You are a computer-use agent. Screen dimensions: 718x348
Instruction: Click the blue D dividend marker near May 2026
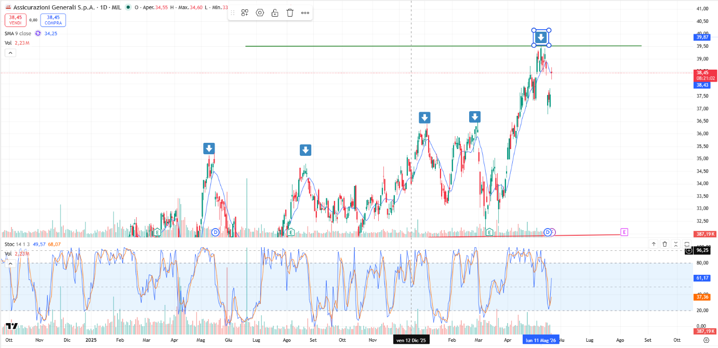point(547,232)
